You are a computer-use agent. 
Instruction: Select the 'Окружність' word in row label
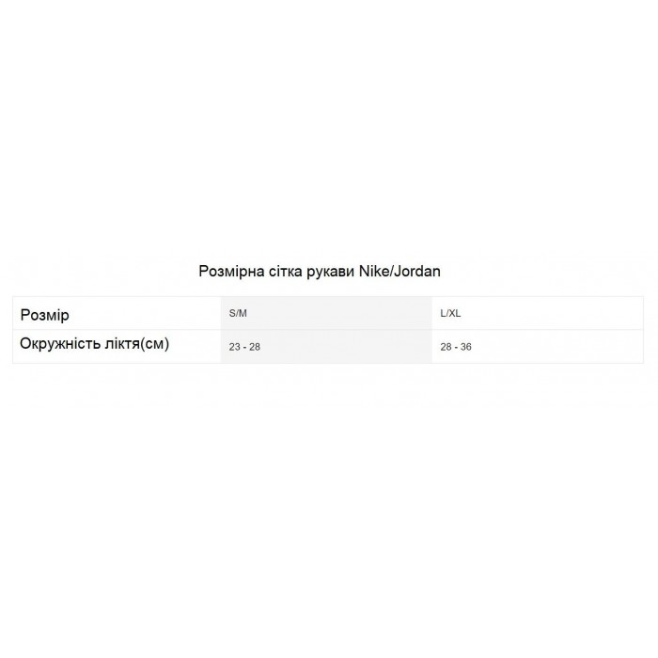tap(60, 343)
